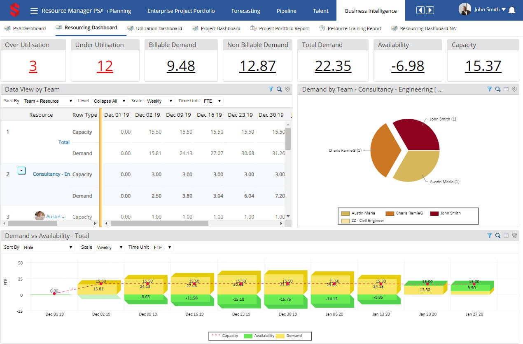The height and width of the screenshot is (344, 523).
Task: Open the Collapse All level dropdown
Action: [x=109, y=101]
